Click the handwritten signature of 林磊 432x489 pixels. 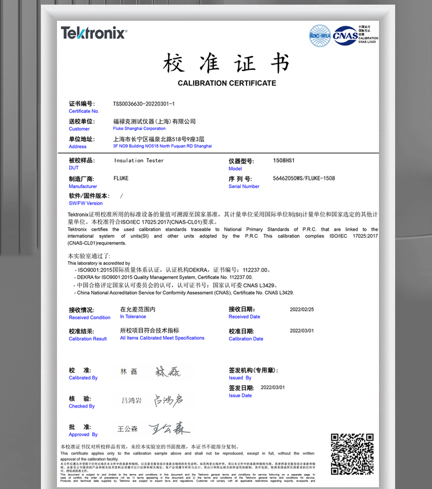pos(168,371)
